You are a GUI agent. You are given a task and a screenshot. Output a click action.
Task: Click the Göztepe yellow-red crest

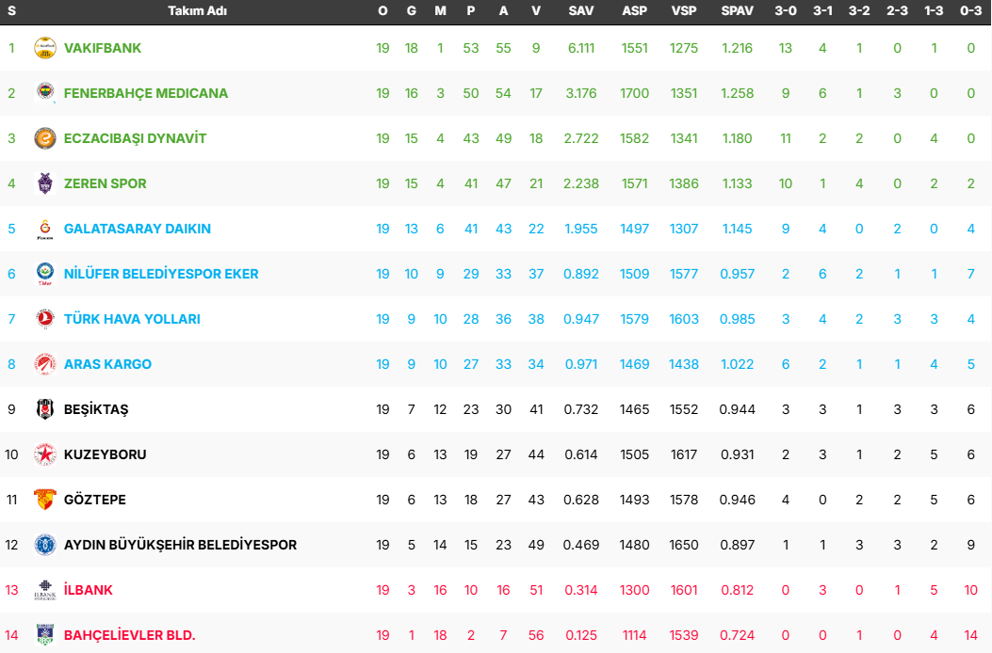[45, 500]
